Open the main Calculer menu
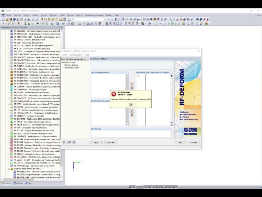 pos(44,15)
